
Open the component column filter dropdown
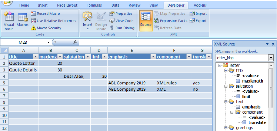coord(189,57)
